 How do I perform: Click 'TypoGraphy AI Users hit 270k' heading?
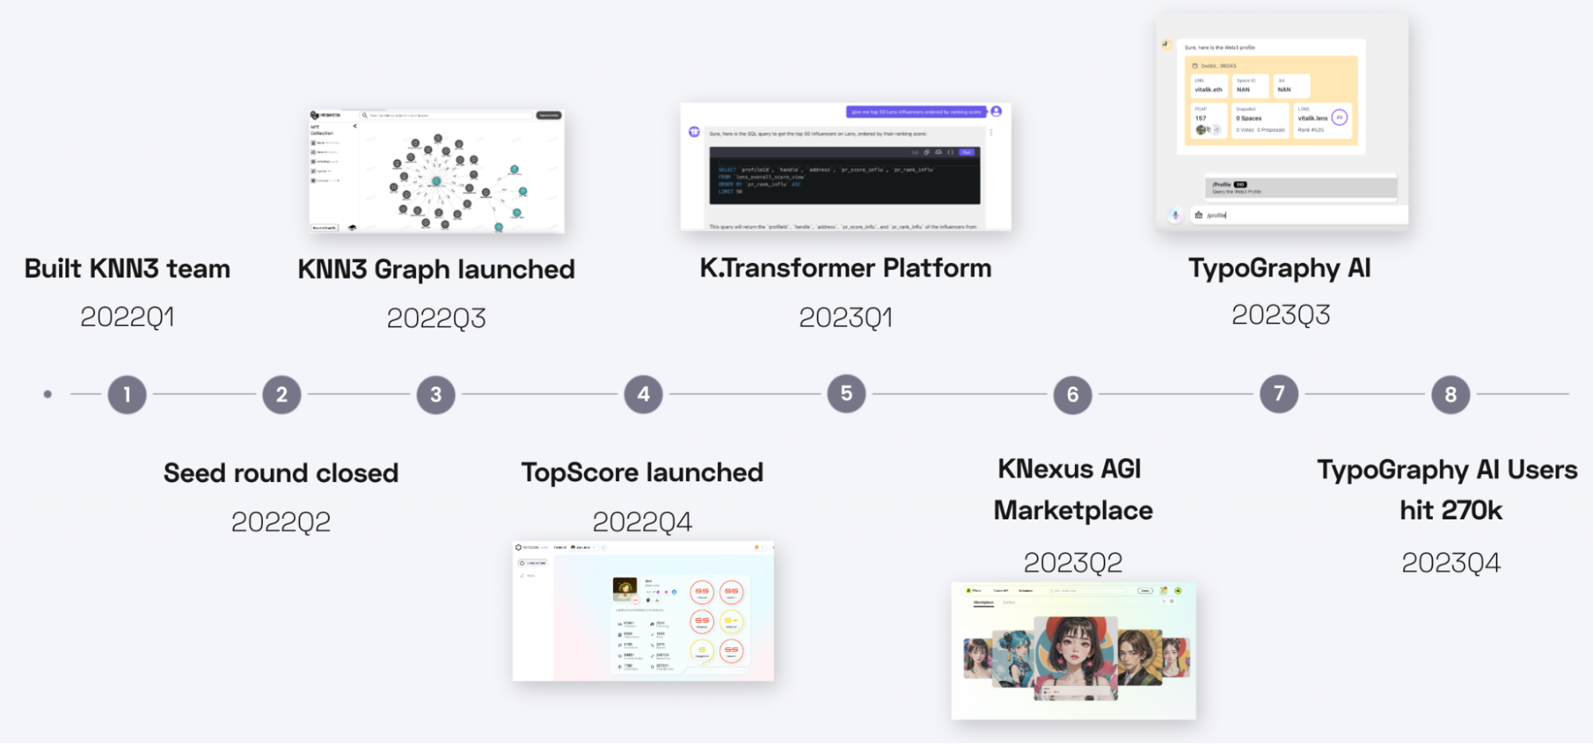pyautogui.click(x=1447, y=489)
